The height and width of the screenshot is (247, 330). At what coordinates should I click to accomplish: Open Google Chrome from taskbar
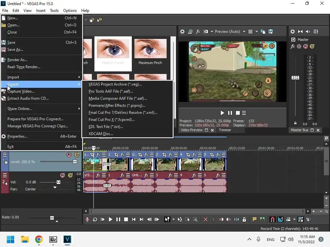(39, 239)
